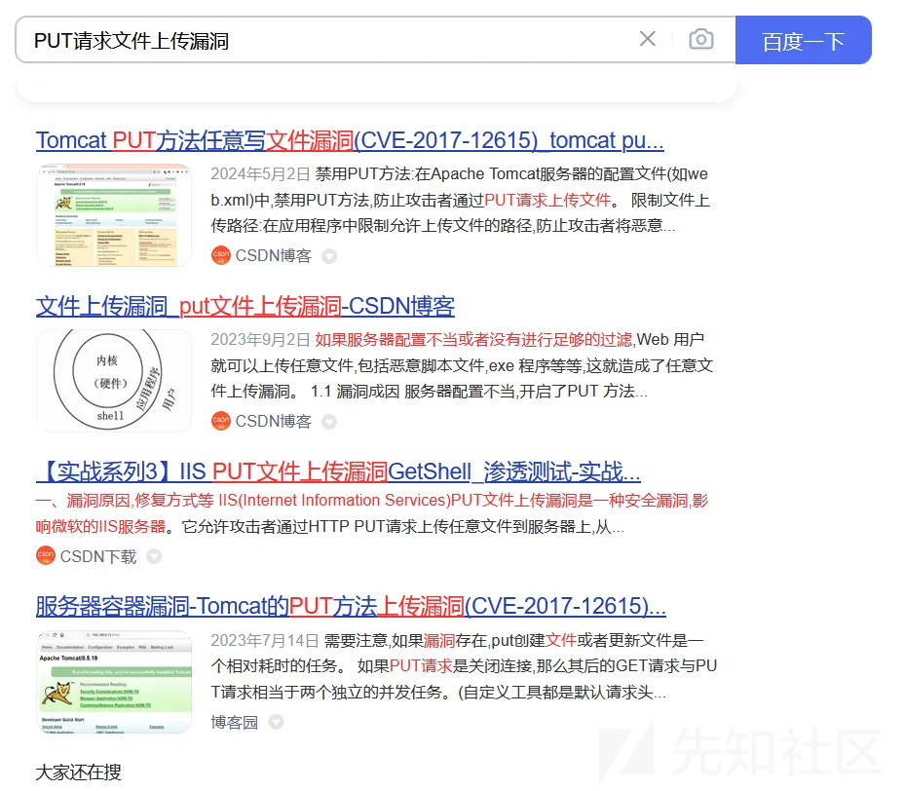Open image search via the camera icon
The width and height of the screenshot is (905, 791).
(700, 39)
